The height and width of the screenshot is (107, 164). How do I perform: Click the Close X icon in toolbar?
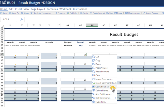[22, 13]
